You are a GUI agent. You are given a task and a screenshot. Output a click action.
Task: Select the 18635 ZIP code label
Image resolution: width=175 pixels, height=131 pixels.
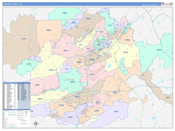pos(40,99)
